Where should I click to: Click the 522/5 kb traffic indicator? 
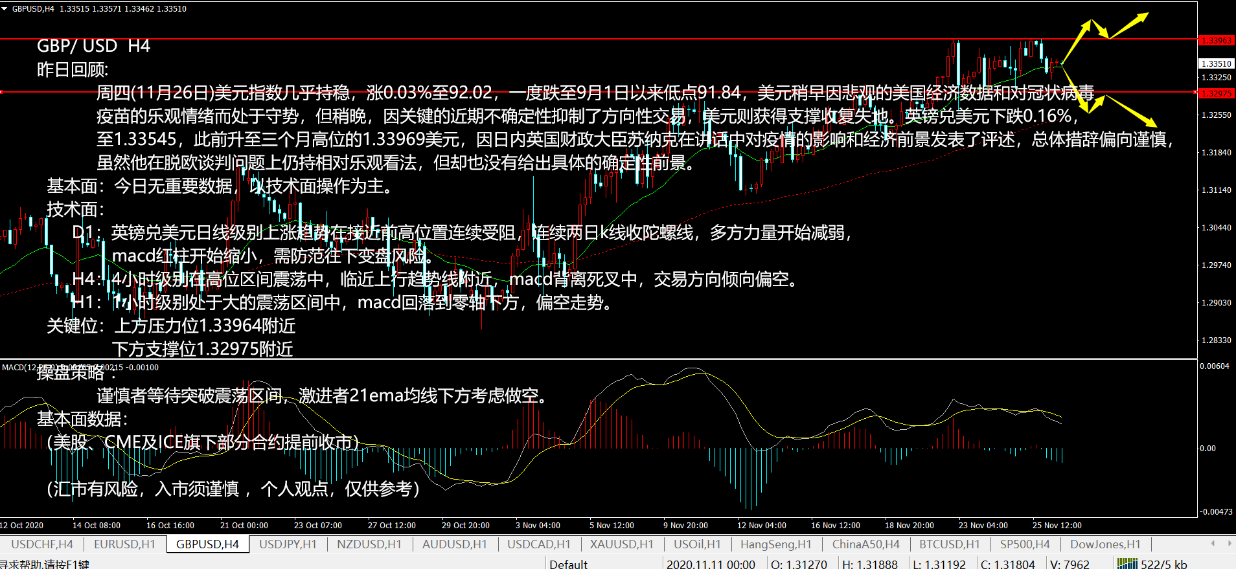click(x=1164, y=564)
